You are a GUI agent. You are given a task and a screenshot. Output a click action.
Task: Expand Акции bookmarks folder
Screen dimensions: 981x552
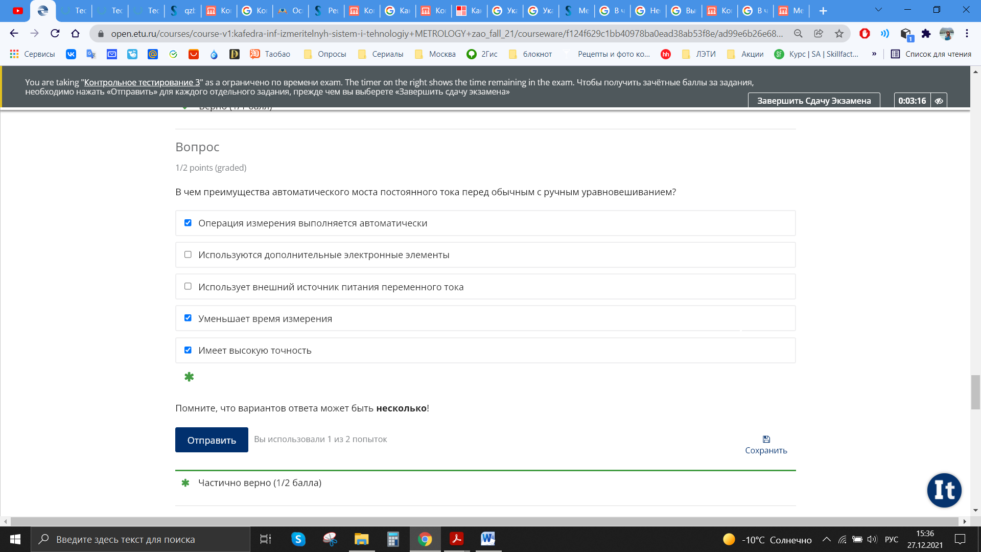745,54
